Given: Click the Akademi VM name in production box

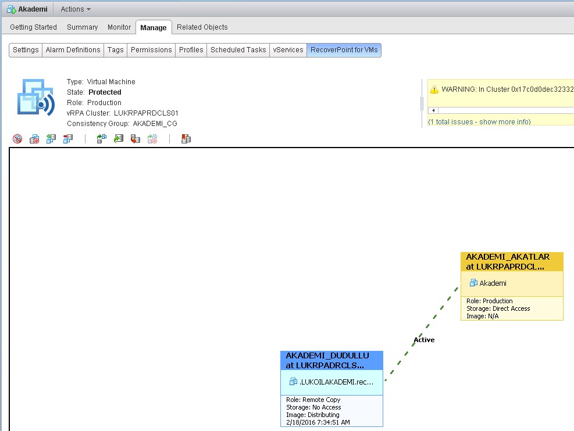Looking at the screenshot, I should tap(493, 283).
